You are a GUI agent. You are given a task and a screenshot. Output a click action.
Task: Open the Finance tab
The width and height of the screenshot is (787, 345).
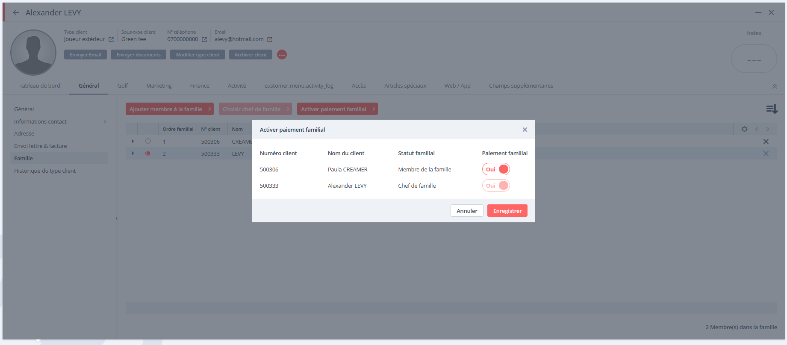click(x=200, y=86)
